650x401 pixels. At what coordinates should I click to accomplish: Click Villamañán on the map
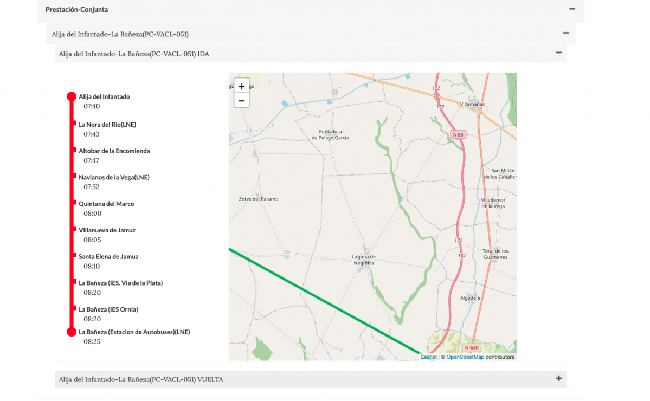(x=473, y=104)
